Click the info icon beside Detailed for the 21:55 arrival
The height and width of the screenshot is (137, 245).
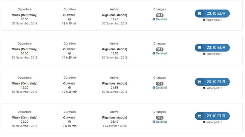(x=154, y=88)
